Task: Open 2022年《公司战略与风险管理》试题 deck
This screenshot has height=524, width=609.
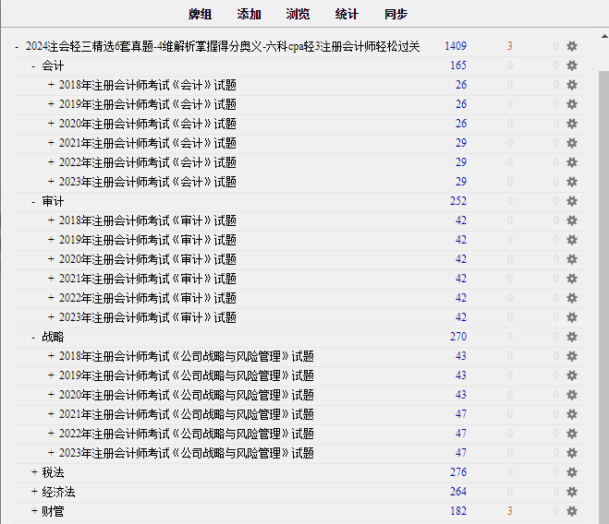Action: (187, 434)
